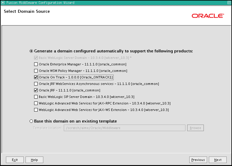Tick Oracle JRF WebServices Asynchronous services checkbox
Screen dimensions: 232x166
tap(36, 84)
